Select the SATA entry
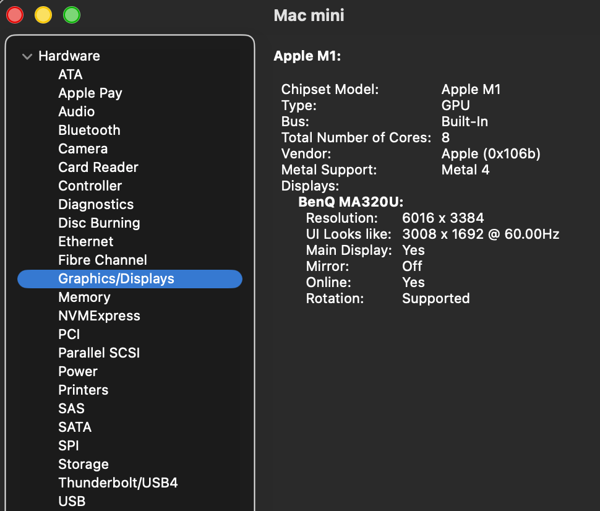600x511 pixels. tap(75, 427)
